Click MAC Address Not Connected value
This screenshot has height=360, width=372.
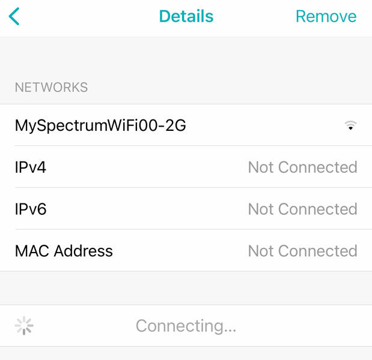point(302,251)
